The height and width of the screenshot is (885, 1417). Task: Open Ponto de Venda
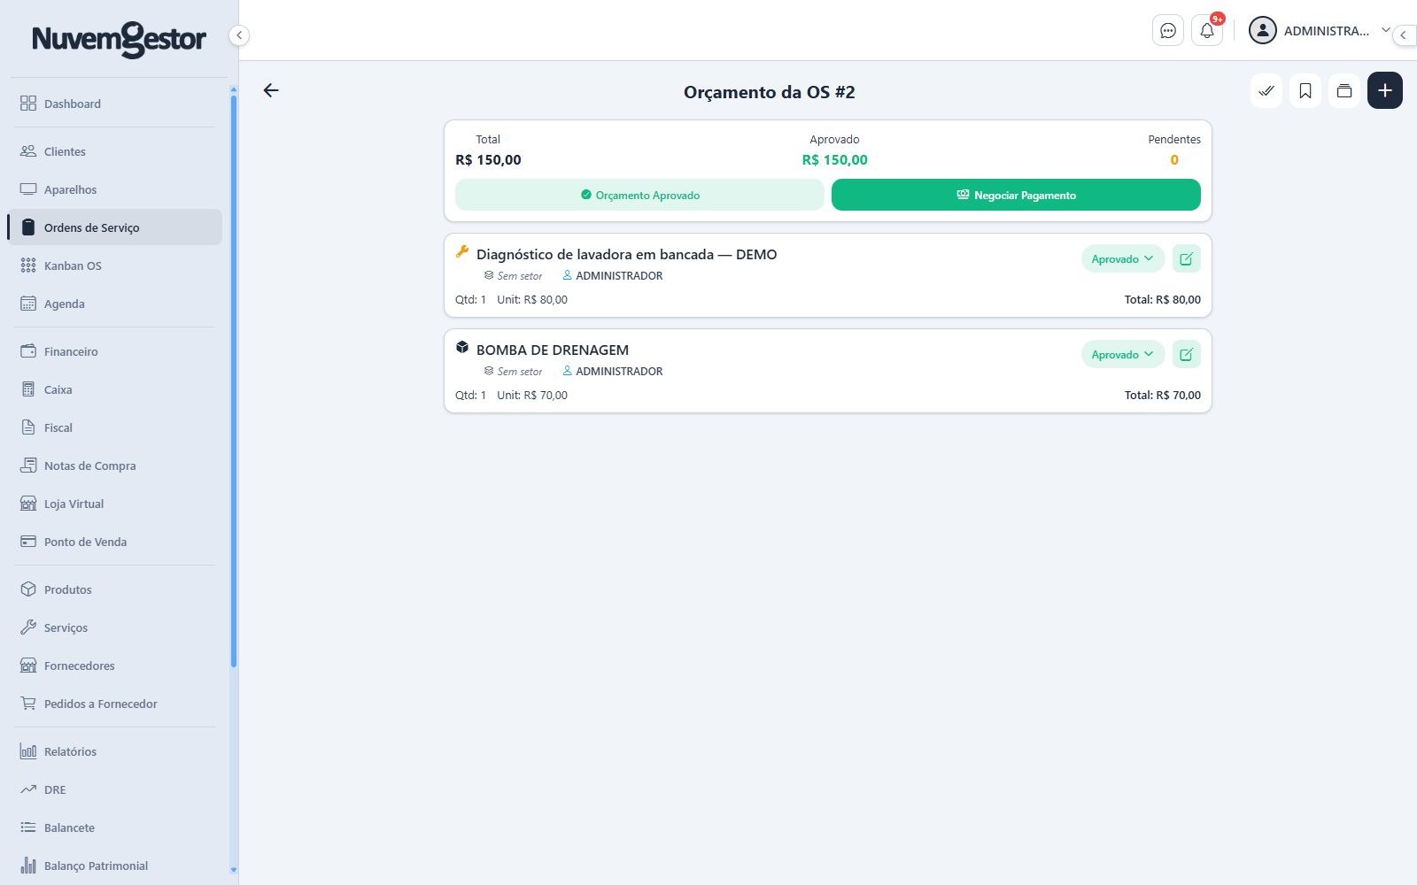[x=115, y=542]
